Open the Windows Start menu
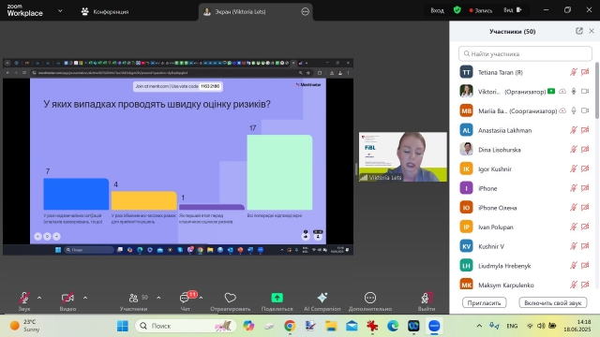The image size is (600, 337). coord(123,326)
